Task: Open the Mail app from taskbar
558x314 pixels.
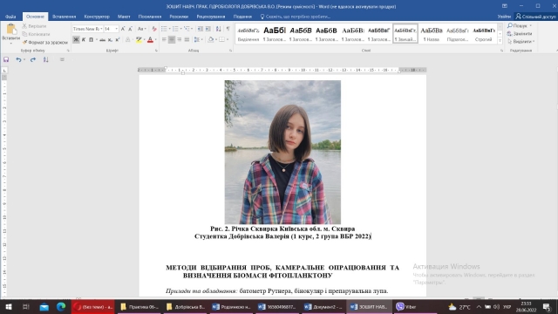Action: click(x=44, y=306)
